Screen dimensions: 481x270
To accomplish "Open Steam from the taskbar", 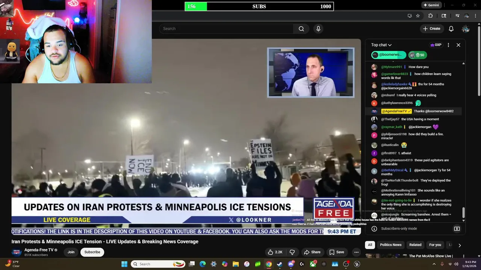I will [280, 264].
